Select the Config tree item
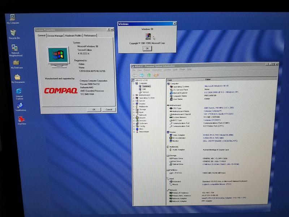The image size is (289, 217). coord(142,126)
